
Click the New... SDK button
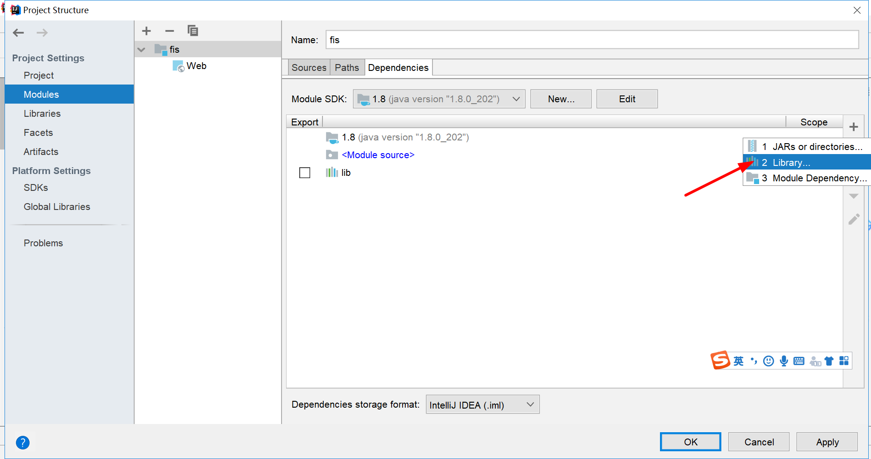click(561, 99)
